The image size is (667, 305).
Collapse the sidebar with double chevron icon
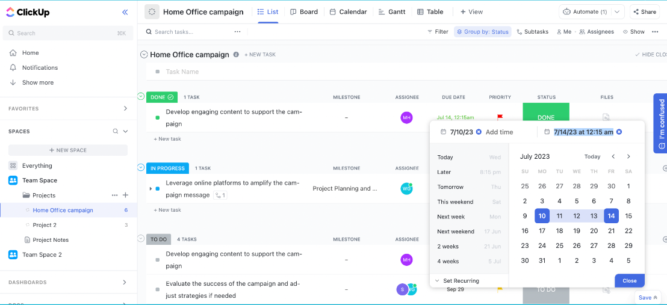(125, 12)
